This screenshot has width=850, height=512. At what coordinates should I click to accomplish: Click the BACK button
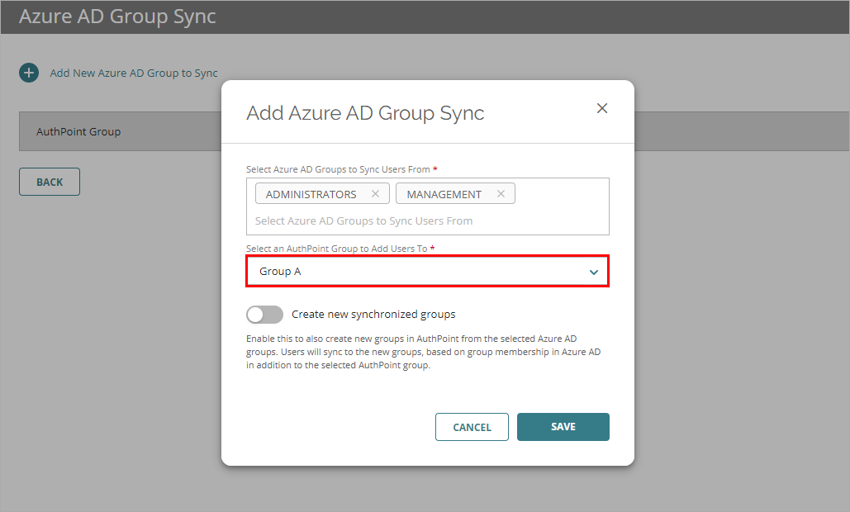point(50,182)
